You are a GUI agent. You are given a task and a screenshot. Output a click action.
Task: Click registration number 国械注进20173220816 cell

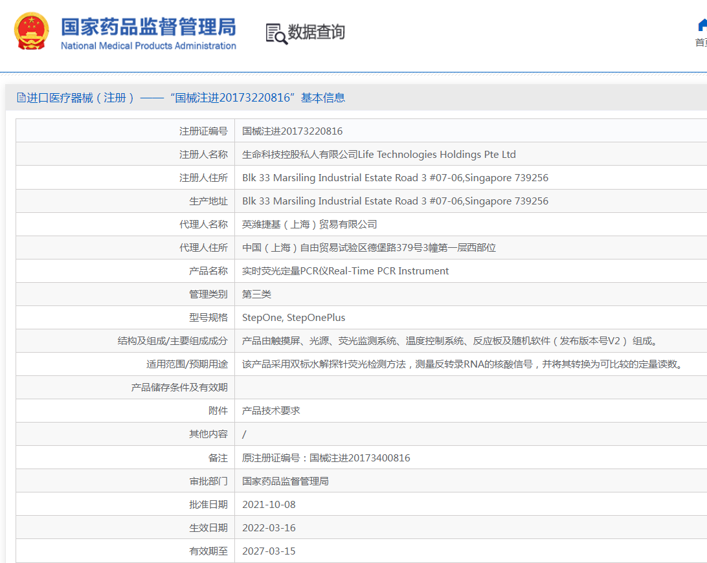point(292,131)
